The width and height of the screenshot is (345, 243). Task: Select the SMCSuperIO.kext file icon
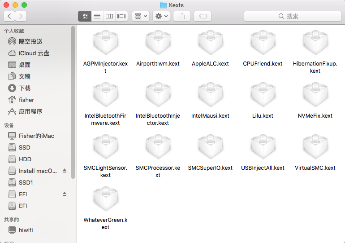click(210, 146)
